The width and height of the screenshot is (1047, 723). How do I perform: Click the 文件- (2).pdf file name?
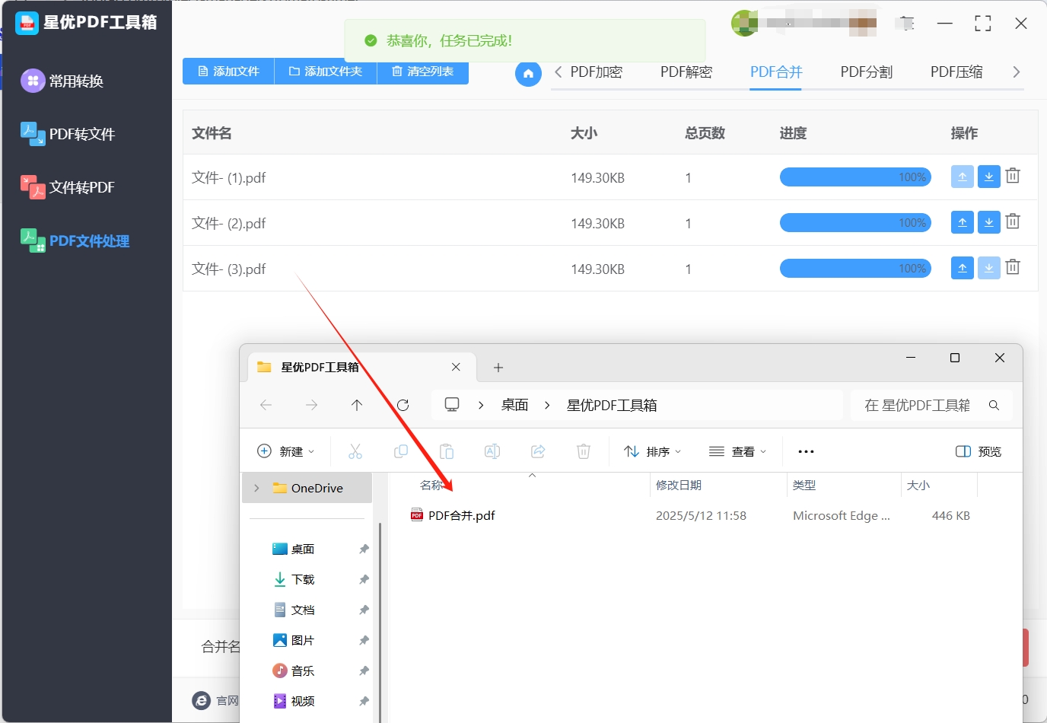point(228,223)
